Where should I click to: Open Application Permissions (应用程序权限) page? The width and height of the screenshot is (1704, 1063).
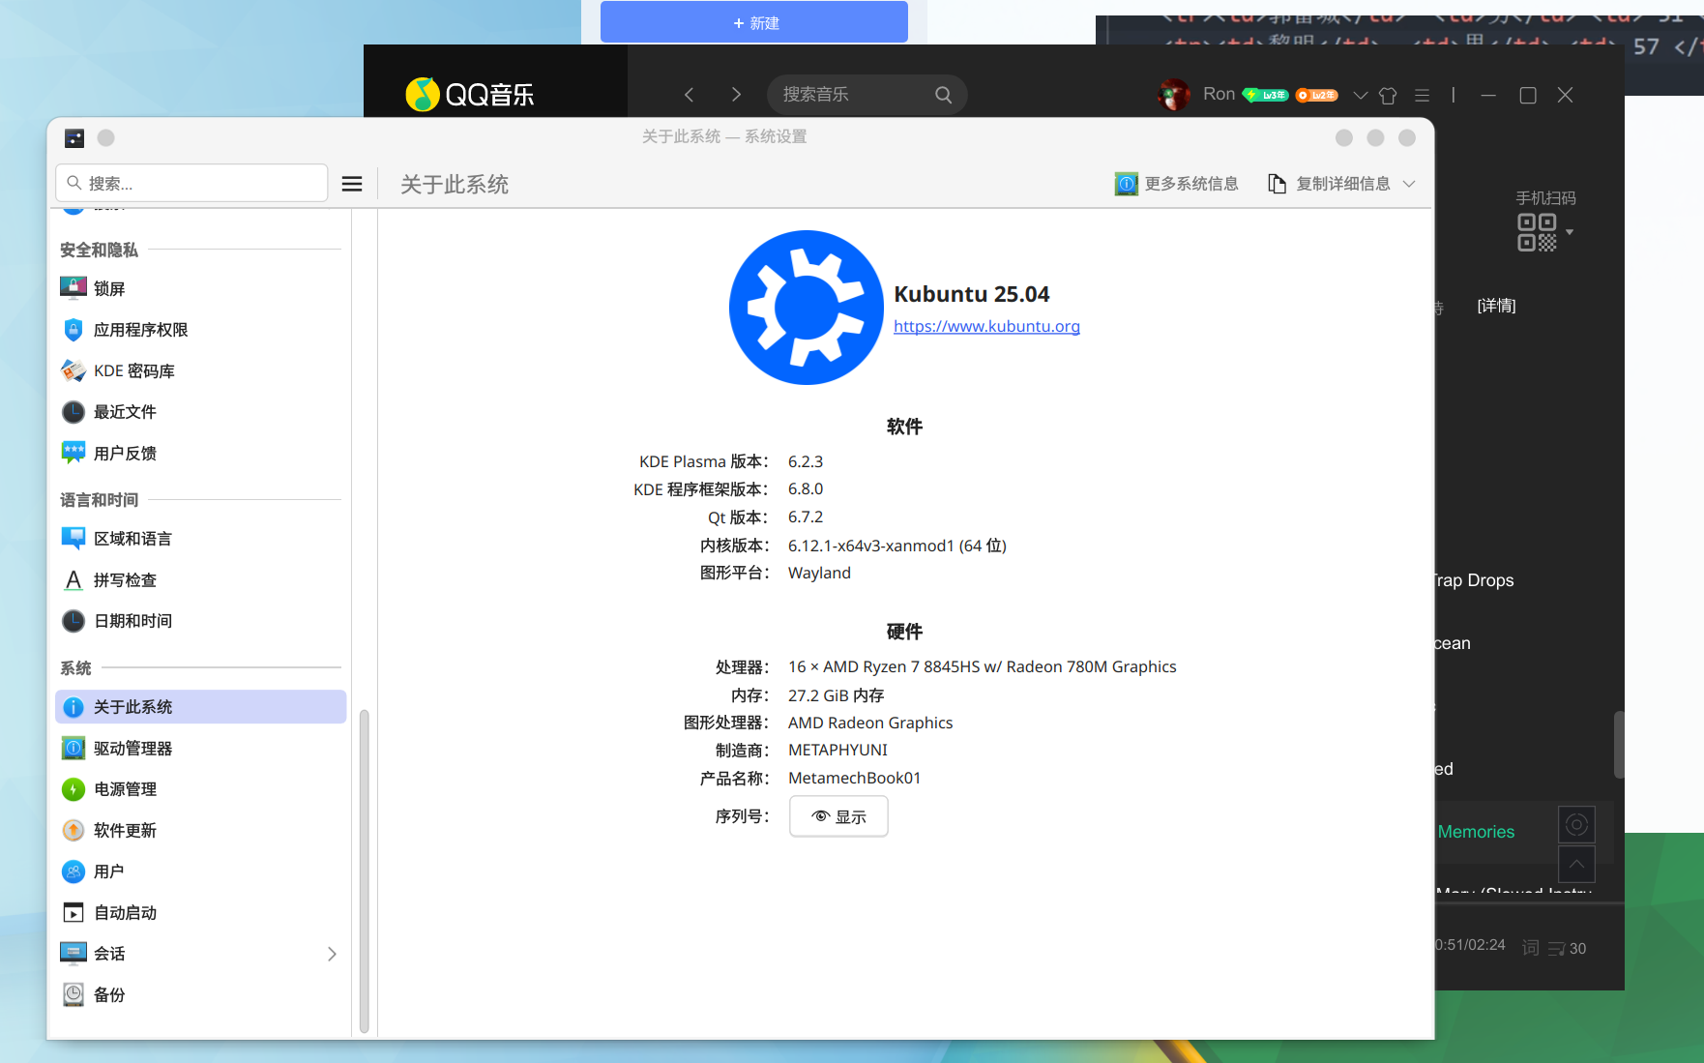click(x=200, y=330)
